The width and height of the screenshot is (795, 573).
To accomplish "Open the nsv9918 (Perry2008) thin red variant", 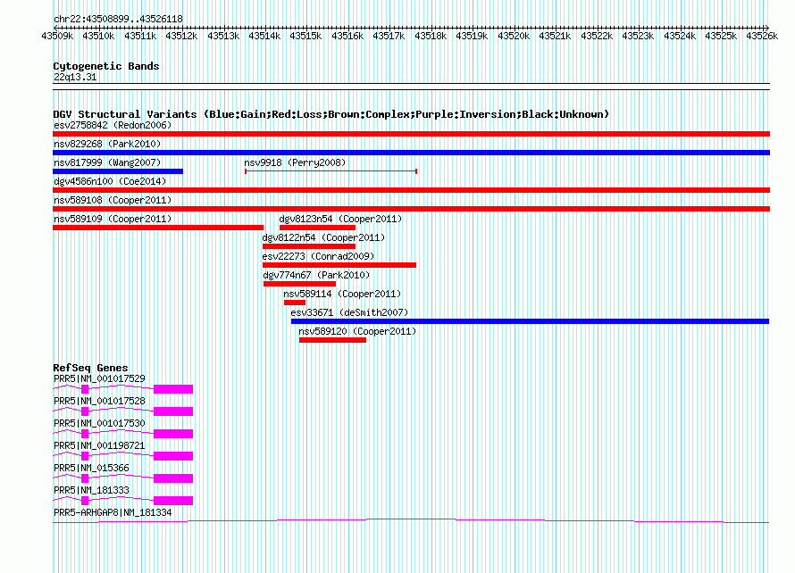I will [x=331, y=171].
